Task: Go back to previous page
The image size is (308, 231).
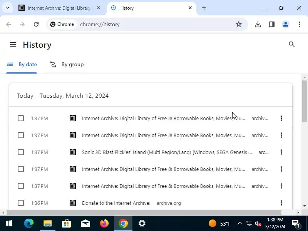Action: [8, 24]
